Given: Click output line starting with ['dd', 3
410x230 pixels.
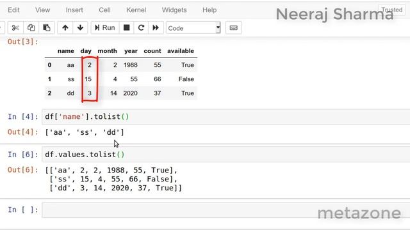Looking at the screenshot, I should [115, 188].
